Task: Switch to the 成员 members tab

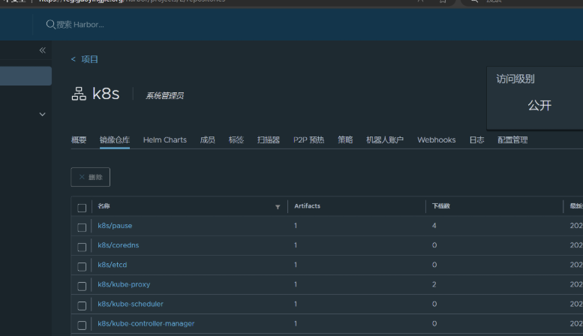Action: pyautogui.click(x=208, y=139)
